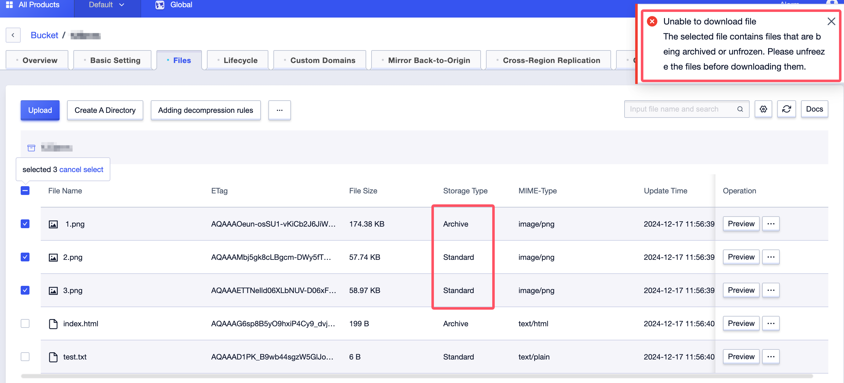The width and height of the screenshot is (844, 383).
Task: Open more toolbar actions next to decompression rules
Action: (279, 110)
